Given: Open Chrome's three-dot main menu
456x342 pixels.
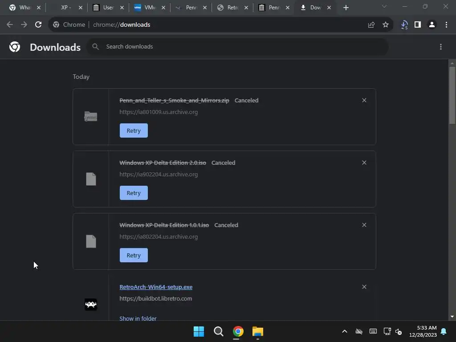Looking at the screenshot, I should tap(446, 25).
